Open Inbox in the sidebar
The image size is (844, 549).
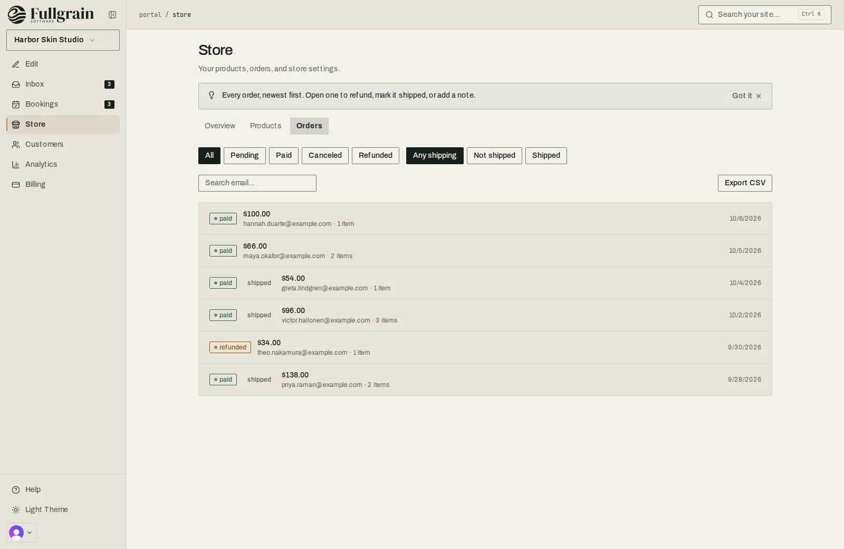pyautogui.click(x=63, y=84)
